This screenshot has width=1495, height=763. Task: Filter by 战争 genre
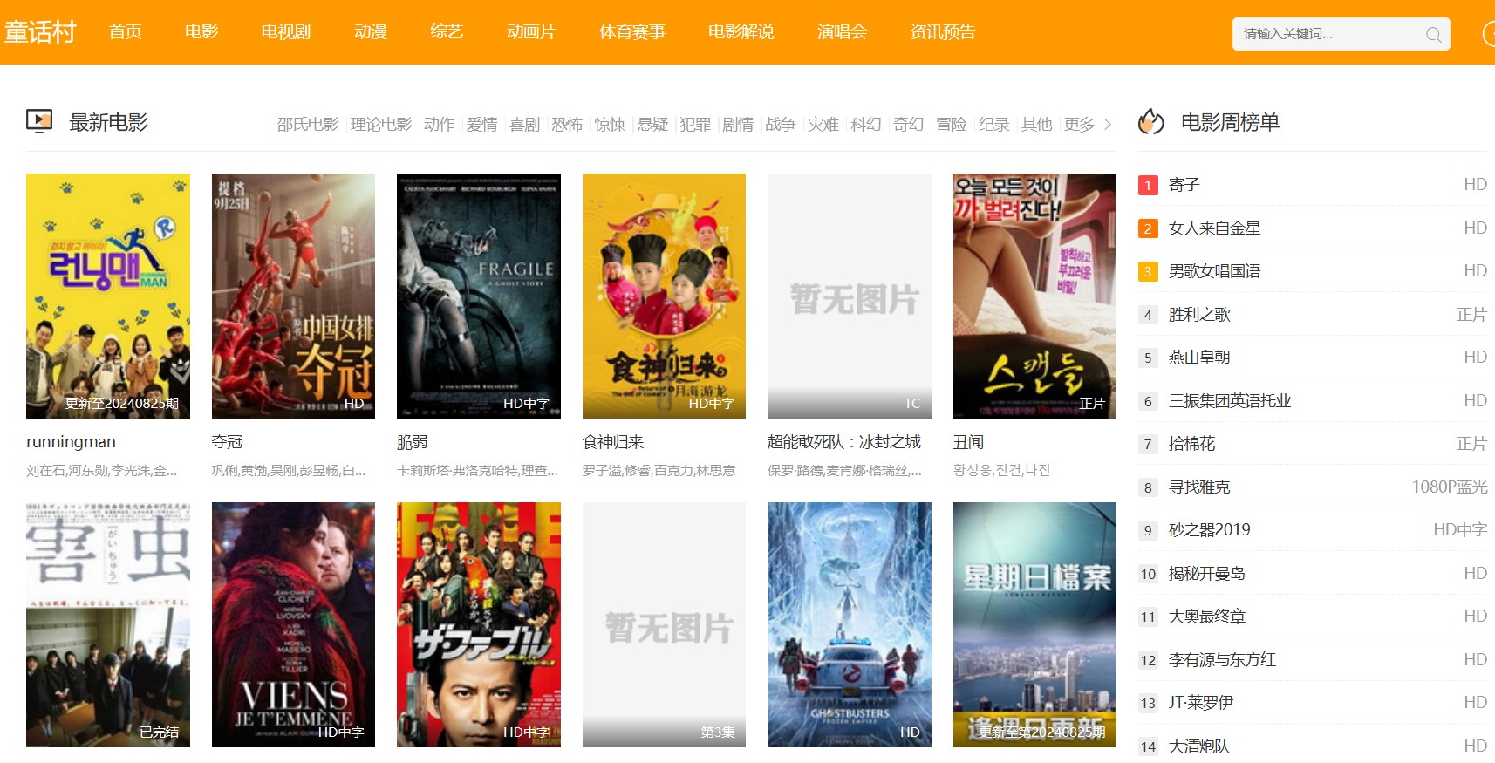(x=781, y=124)
